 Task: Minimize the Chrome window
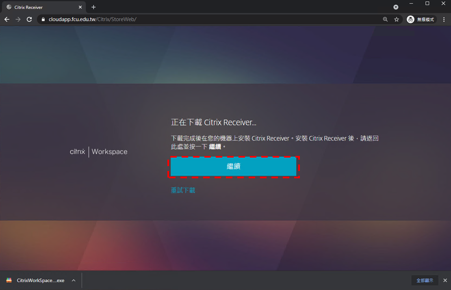coord(411,3)
